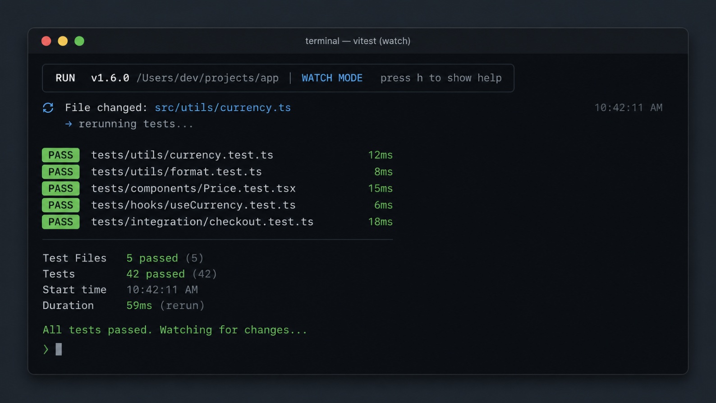Click the RUN label in header

(65, 78)
